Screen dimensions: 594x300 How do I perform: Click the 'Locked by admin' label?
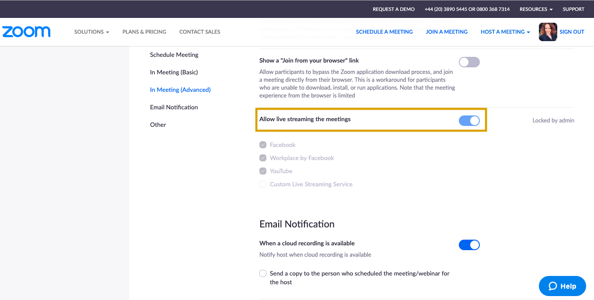pos(553,120)
